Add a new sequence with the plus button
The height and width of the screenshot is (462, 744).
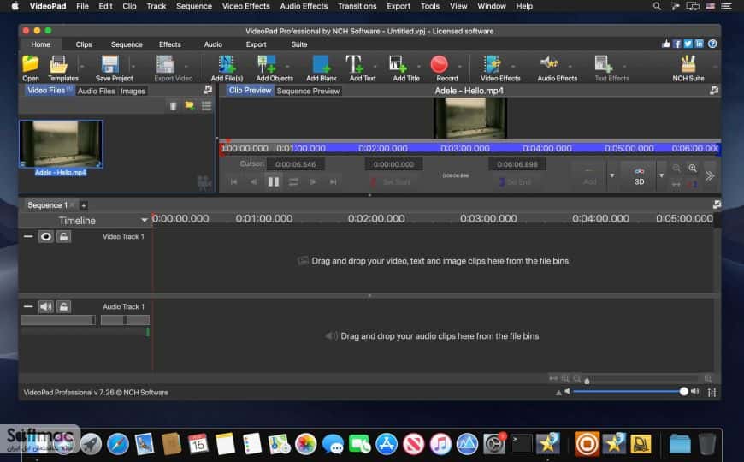point(84,205)
